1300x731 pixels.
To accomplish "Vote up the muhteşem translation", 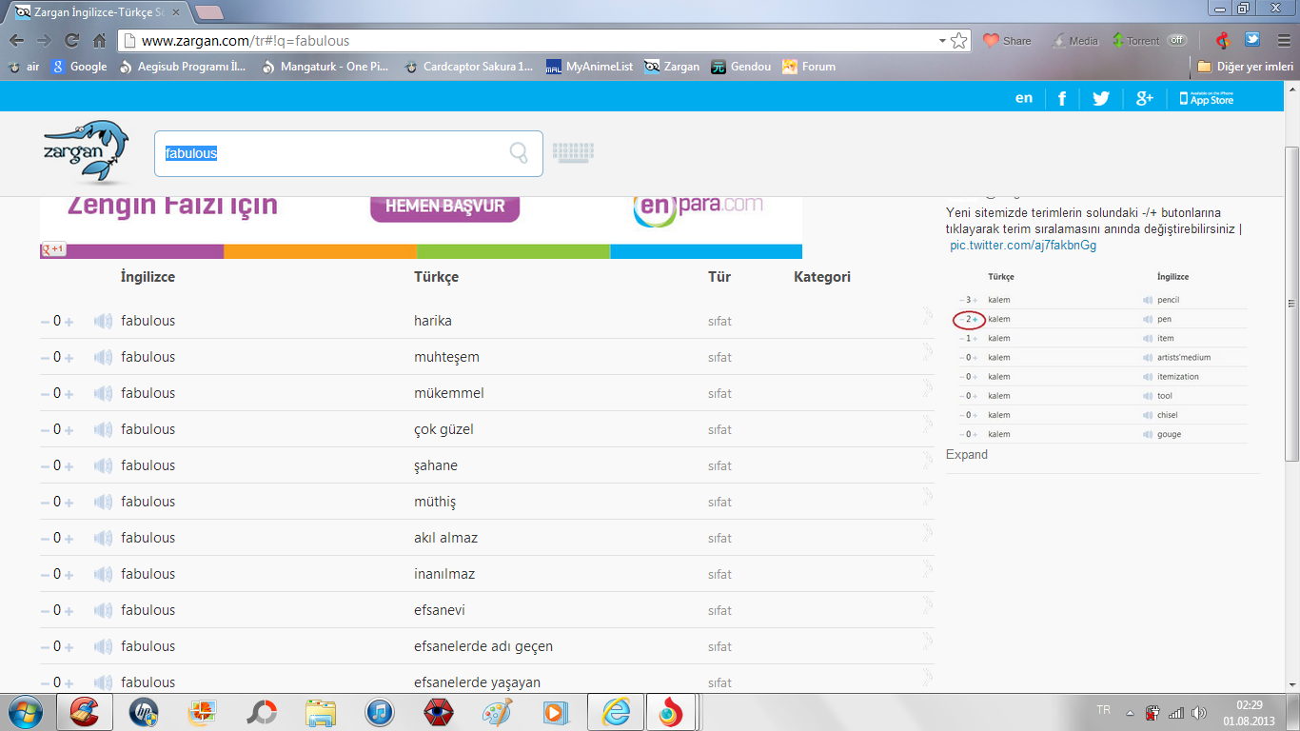I will pyautogui.click(x=69, y=358).
